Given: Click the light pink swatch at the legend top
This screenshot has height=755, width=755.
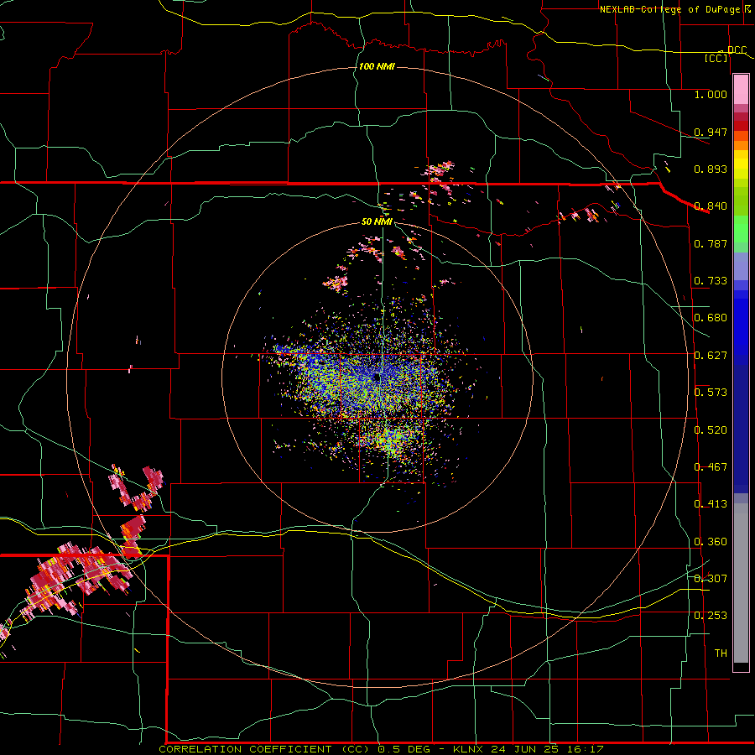Looking at the screenshot, I should pos(741,90).
